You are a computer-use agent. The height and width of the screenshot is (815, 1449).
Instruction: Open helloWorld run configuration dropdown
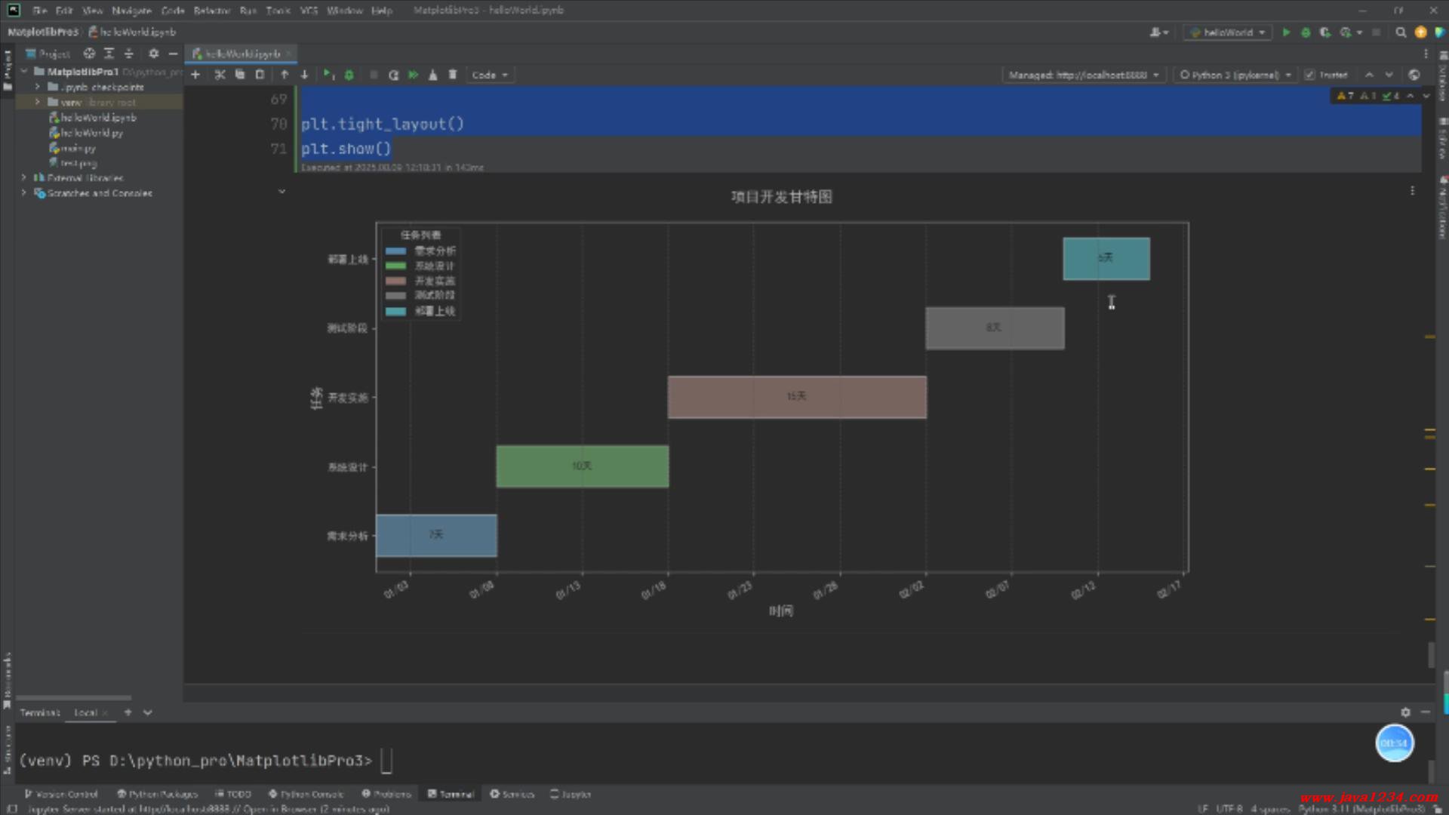click(1227, 32)
